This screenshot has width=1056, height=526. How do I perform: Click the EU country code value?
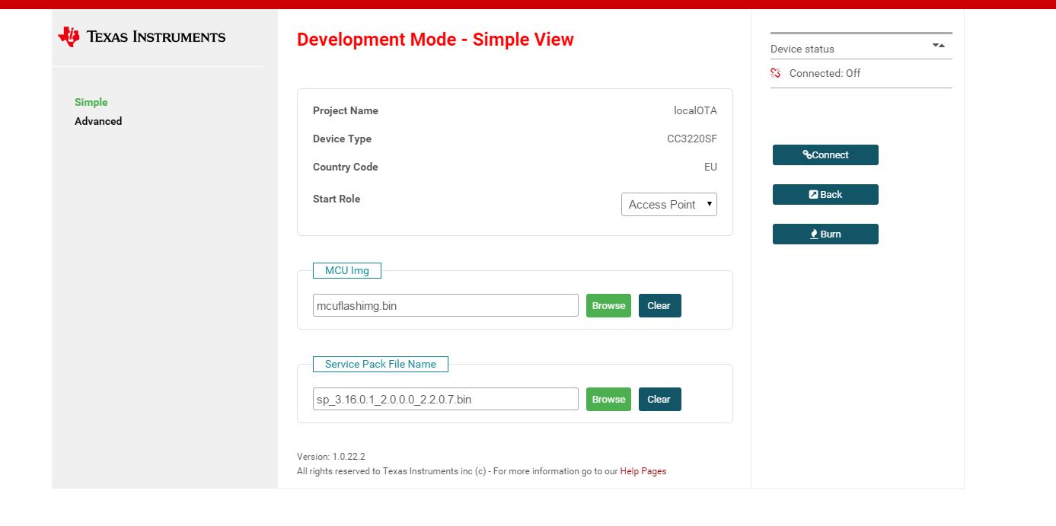click(710, 167)
